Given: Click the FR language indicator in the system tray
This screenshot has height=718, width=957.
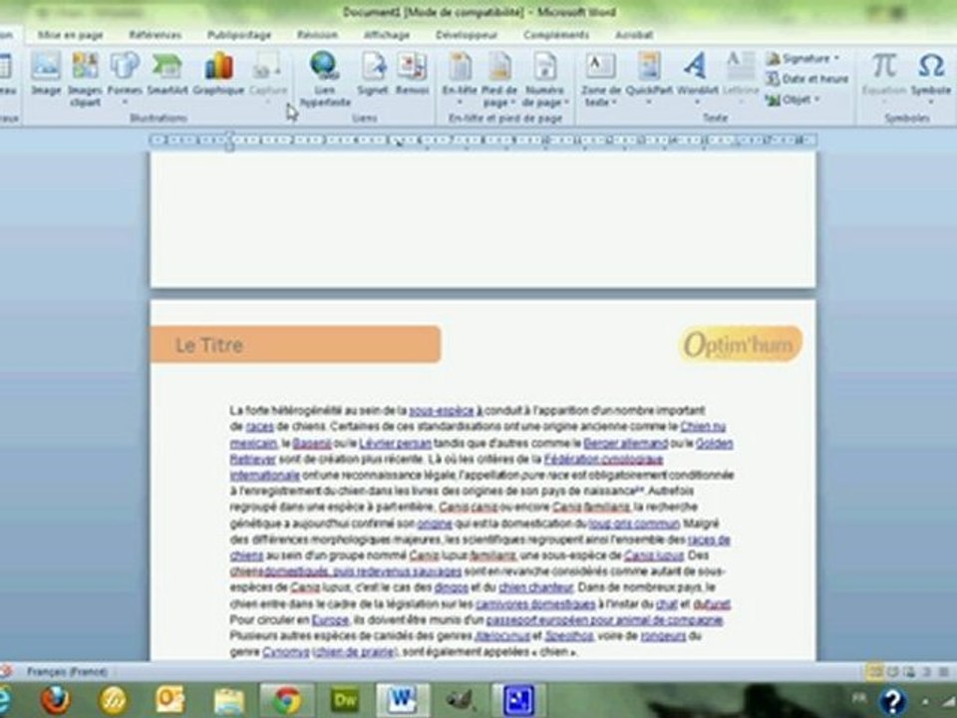Looking at the screenshot, I should (858, 698).
